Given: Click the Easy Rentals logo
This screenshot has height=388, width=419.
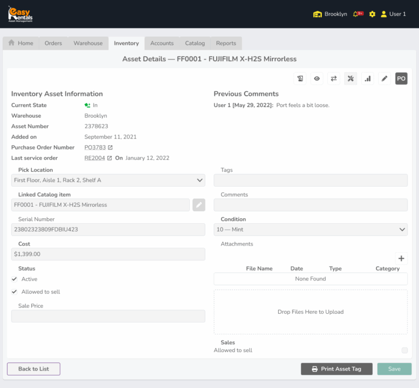Looking at the screenshot, I should (20, 14).
